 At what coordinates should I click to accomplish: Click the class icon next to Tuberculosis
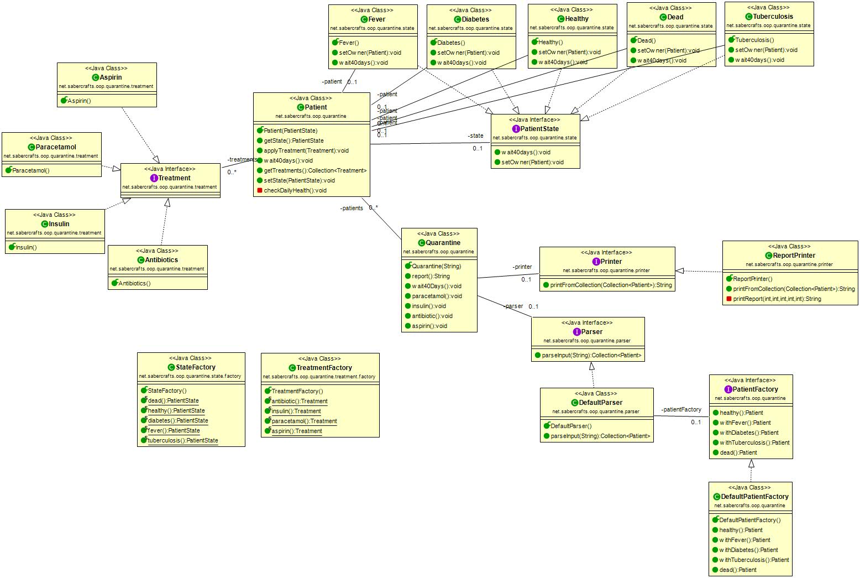point(748,17)
